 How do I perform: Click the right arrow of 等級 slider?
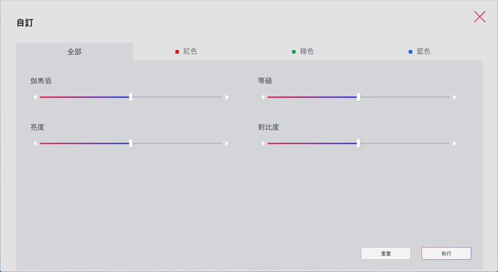(455, 97)
